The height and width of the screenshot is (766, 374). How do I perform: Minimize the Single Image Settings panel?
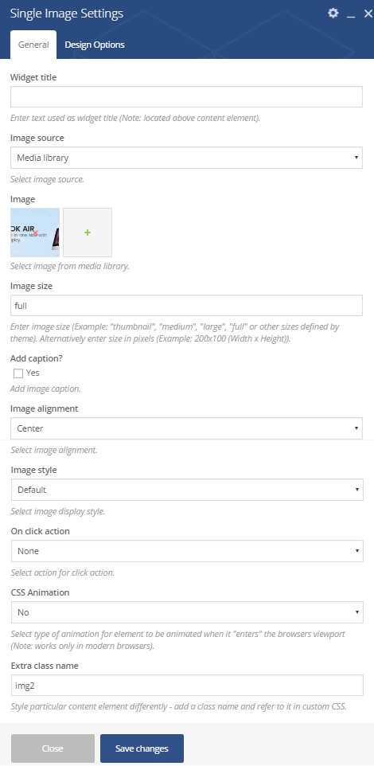351,14
